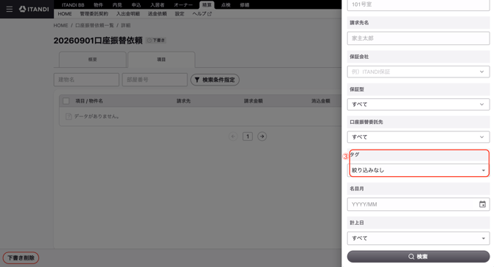The height and width of the screenshot is (267, 494).
Task: Click the 建物名 search field
Action: (x=86, y=80)
